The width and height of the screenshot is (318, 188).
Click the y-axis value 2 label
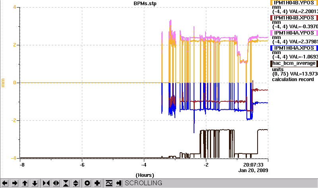[x=14, y=45]
